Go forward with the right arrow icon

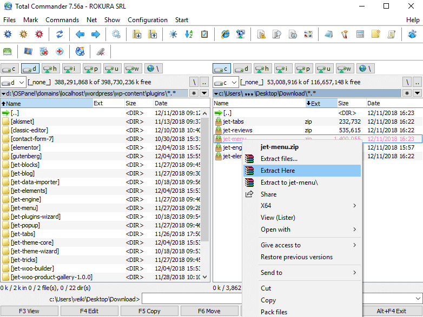[96, 34]
